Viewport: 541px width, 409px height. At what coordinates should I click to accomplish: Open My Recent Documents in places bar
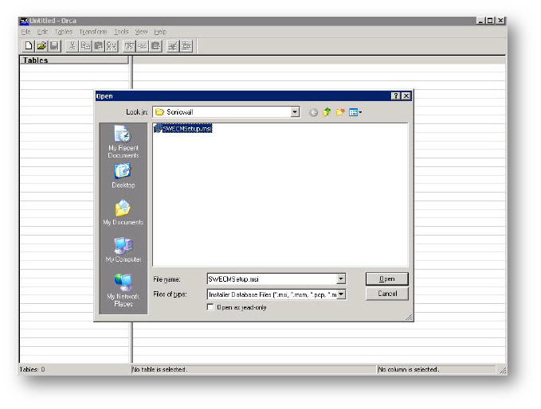click(123, 142)
